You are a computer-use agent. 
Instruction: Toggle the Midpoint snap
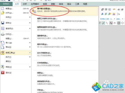click(x=103, y=23)
